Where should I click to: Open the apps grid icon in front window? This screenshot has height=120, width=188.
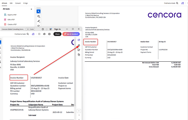pyautogui.click(x=51, y=29)
